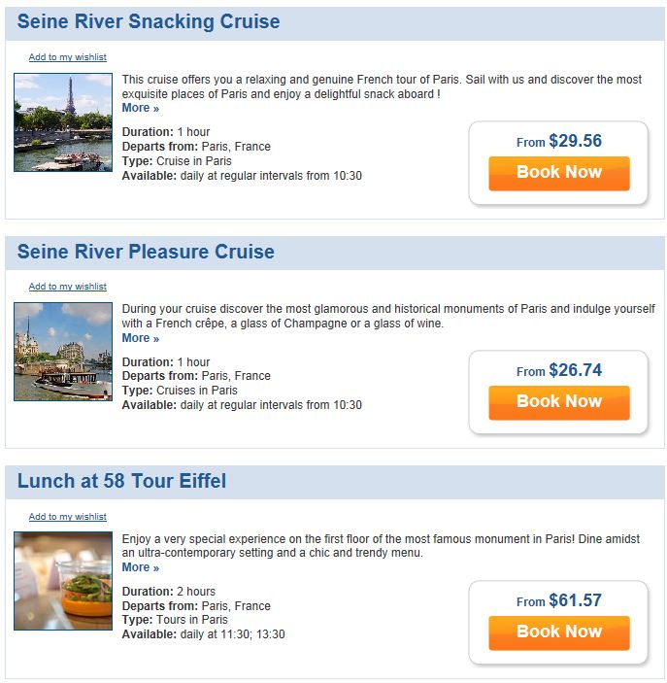
Task: Click the $26.74 price label
Action: tap(575, 370)
